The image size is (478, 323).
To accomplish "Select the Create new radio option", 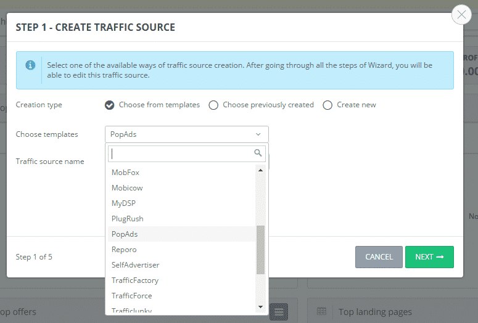I will point(328,105).
